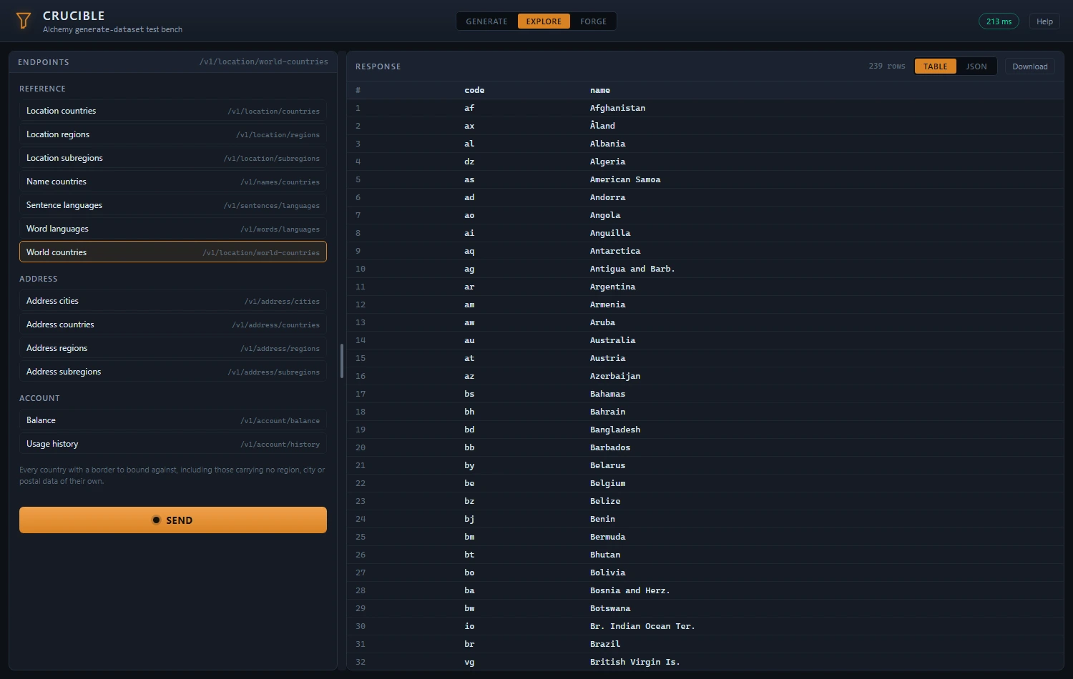Download the response data
Viewport: 1073px width, 679px height.
[x=1029, y=66]
